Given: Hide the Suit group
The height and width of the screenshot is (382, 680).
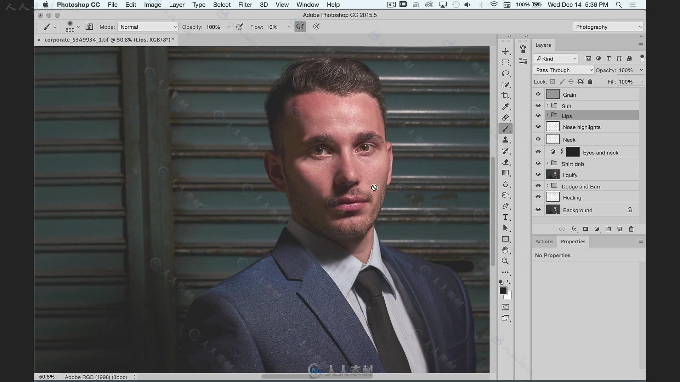Looking at the screenshot, I should coord(538,105).
